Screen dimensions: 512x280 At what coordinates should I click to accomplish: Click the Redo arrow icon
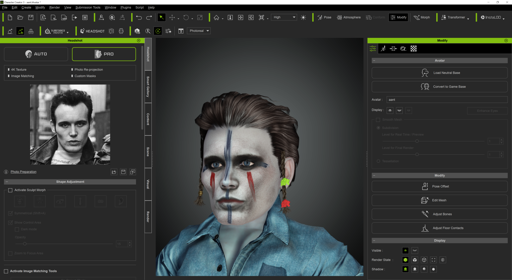149,17
